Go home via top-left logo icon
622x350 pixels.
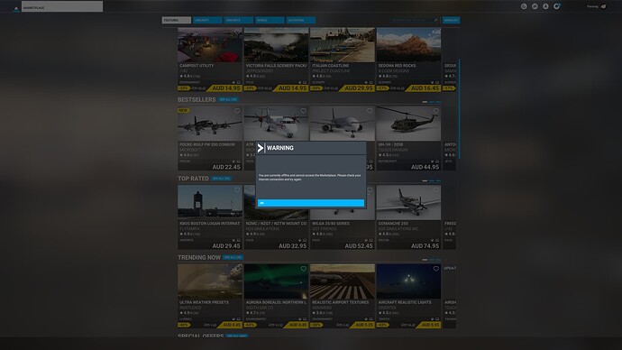(x=16, y=7)
